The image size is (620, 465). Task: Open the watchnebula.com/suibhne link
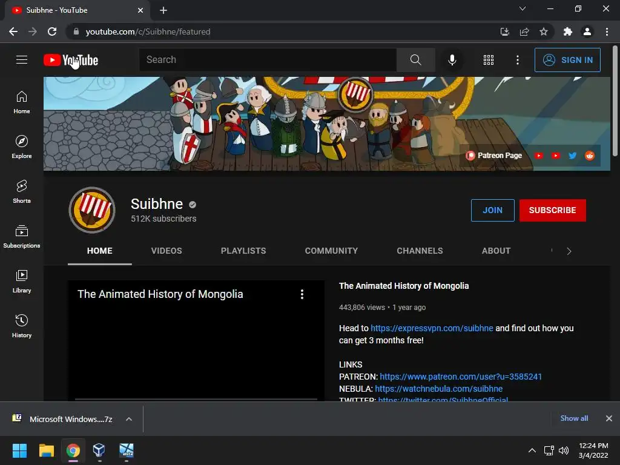[x=438, y=389]
